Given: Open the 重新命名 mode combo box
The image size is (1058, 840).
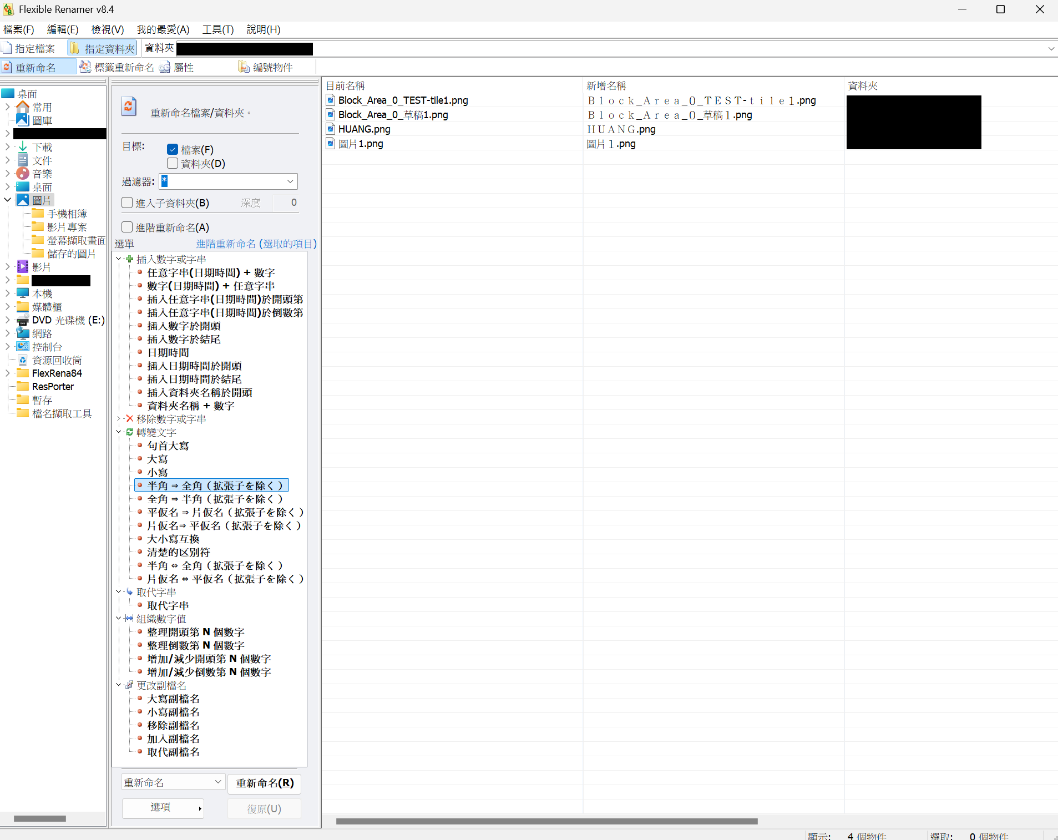Looking at the screenshot, I should pos(173,782).
